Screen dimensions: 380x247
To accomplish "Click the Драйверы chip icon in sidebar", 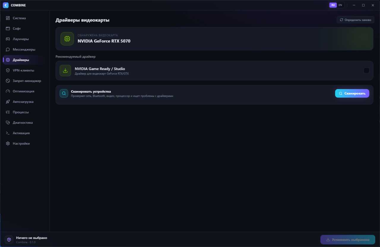I will pyautogui.click(x=8, y=60).
